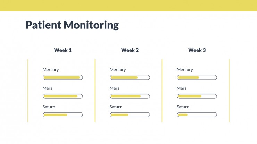This screenshot has width=257, height=144.
Task: Click Week 3 Mars progress bar
Action: [x=197, y=96]
